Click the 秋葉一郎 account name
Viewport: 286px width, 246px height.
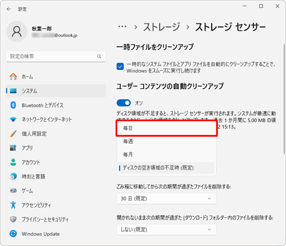coord(42,29)
